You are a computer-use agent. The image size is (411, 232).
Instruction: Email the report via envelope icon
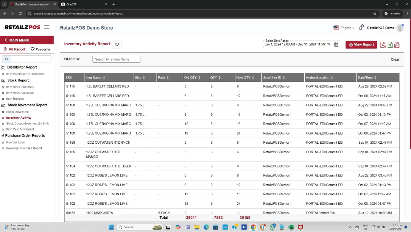397,45
